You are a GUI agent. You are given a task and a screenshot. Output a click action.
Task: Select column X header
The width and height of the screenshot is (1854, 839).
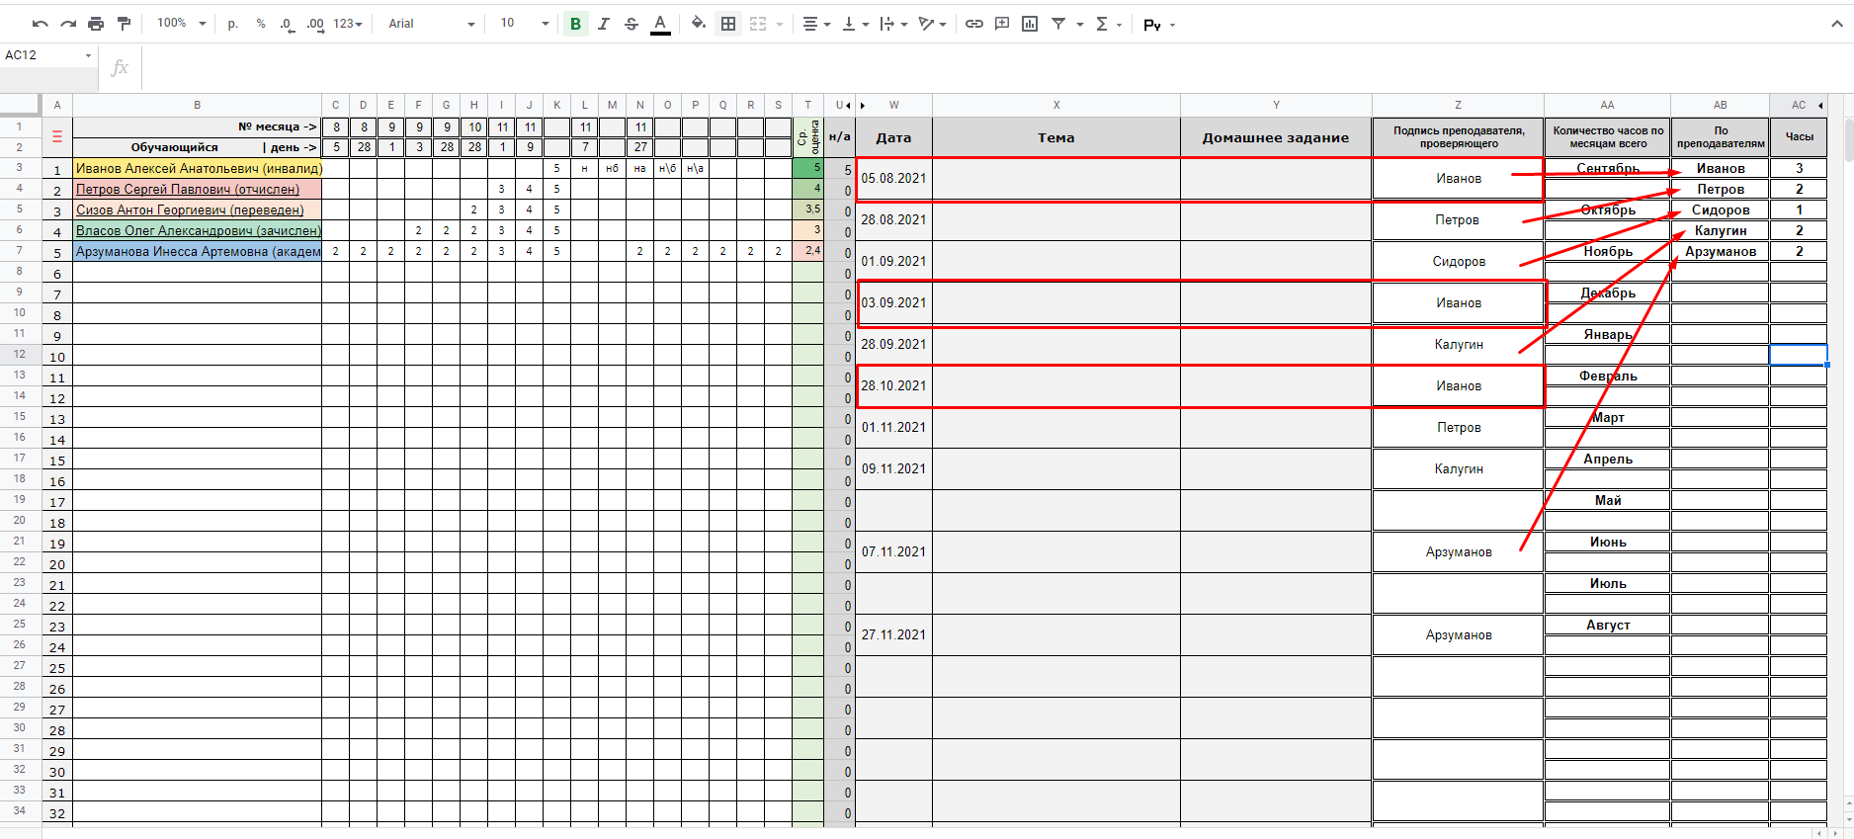[x=1055, y=105]
